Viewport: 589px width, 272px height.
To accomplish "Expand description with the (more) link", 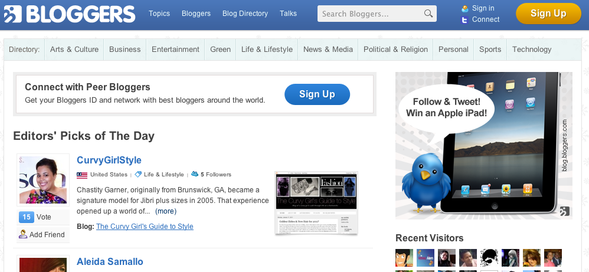I will click(x=166, y=211).
